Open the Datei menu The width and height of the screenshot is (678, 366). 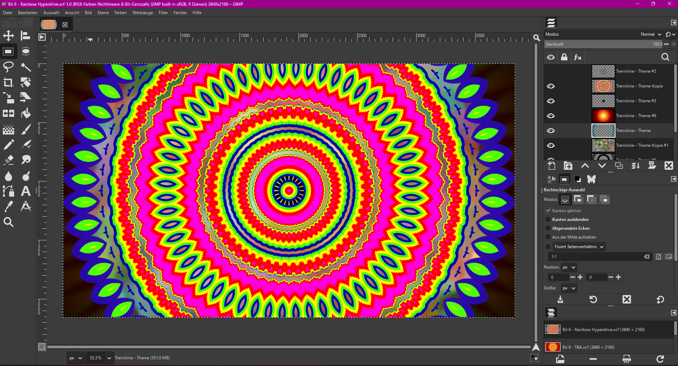coord(7,13)
